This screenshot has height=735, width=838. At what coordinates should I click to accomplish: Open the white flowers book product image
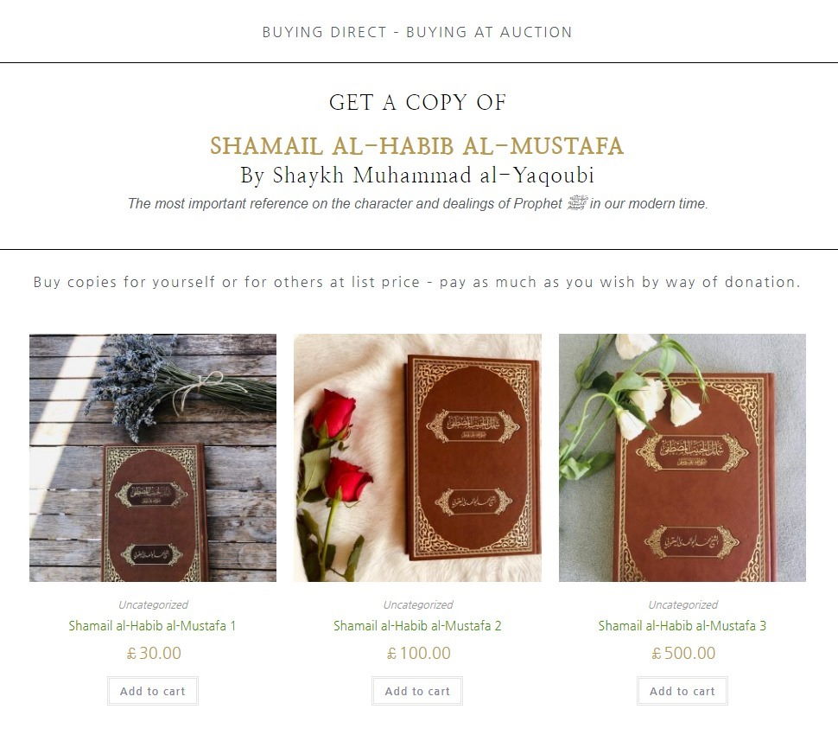682,457
